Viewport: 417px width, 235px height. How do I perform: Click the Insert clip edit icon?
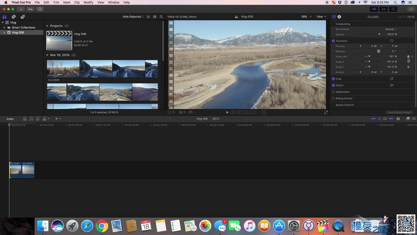tap(32, 119)
